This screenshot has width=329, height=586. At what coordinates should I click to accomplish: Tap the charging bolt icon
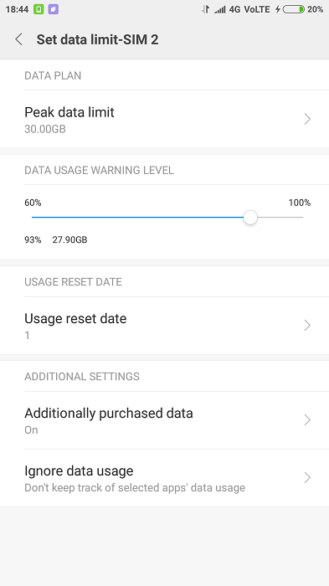click(278, 9)
